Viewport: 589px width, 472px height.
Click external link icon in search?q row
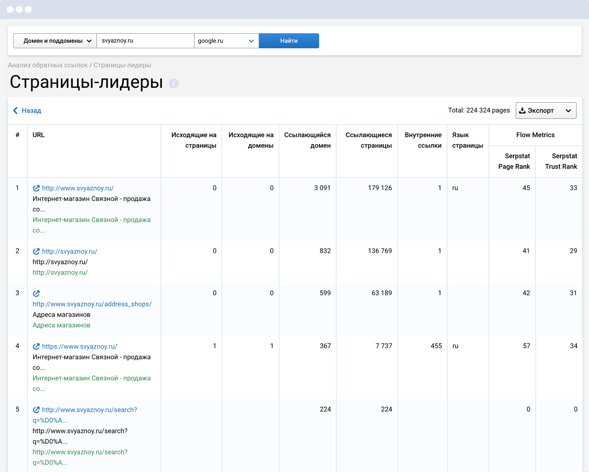coord(36,410)
